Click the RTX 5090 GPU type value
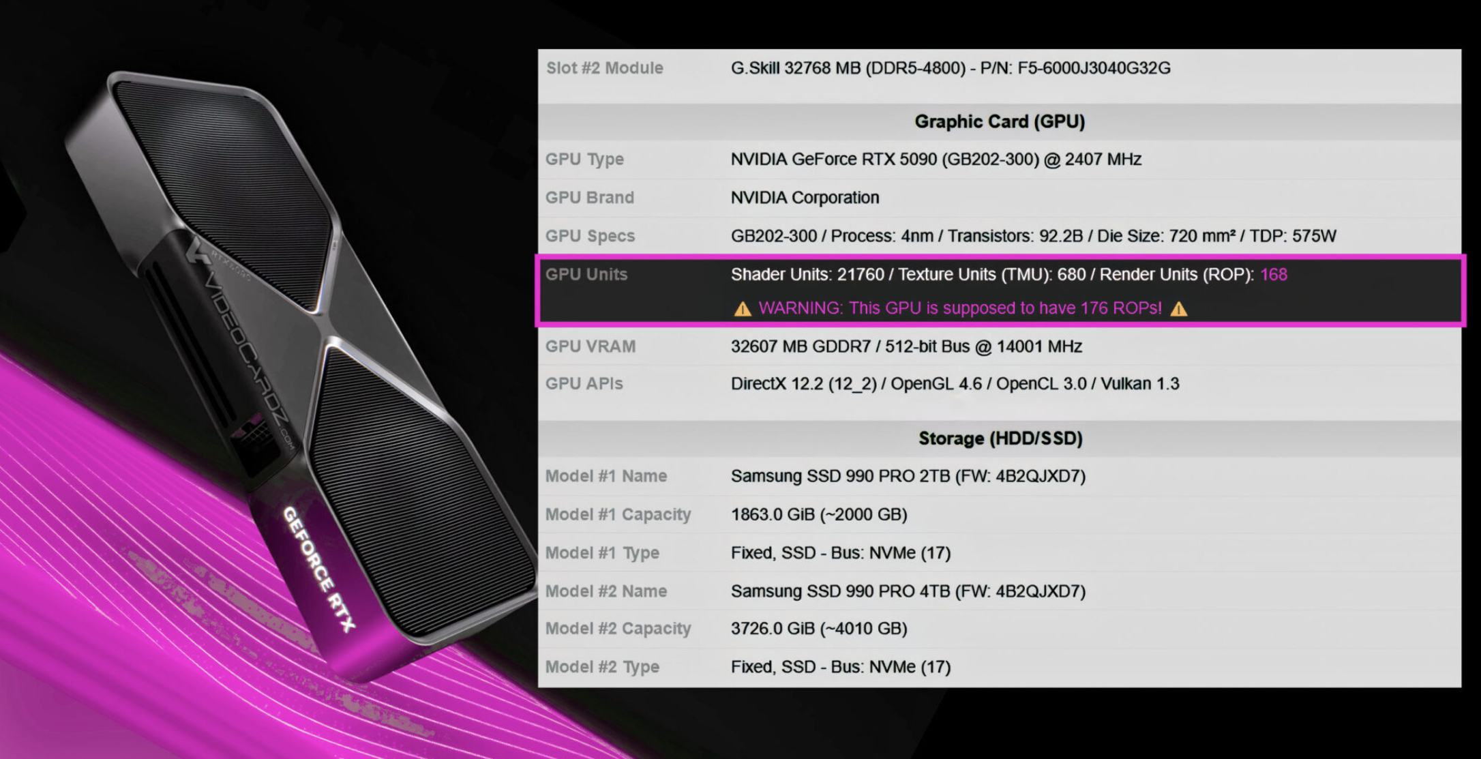 pyautogui.click(x=936, y=160)
